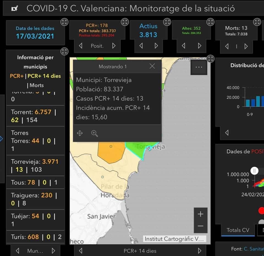Select Torrevieja in the municipality list
Screen dimensions: 264x256
pos(35,165)
